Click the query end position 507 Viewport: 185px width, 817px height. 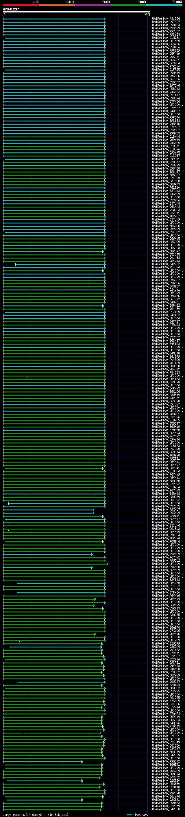146,14
